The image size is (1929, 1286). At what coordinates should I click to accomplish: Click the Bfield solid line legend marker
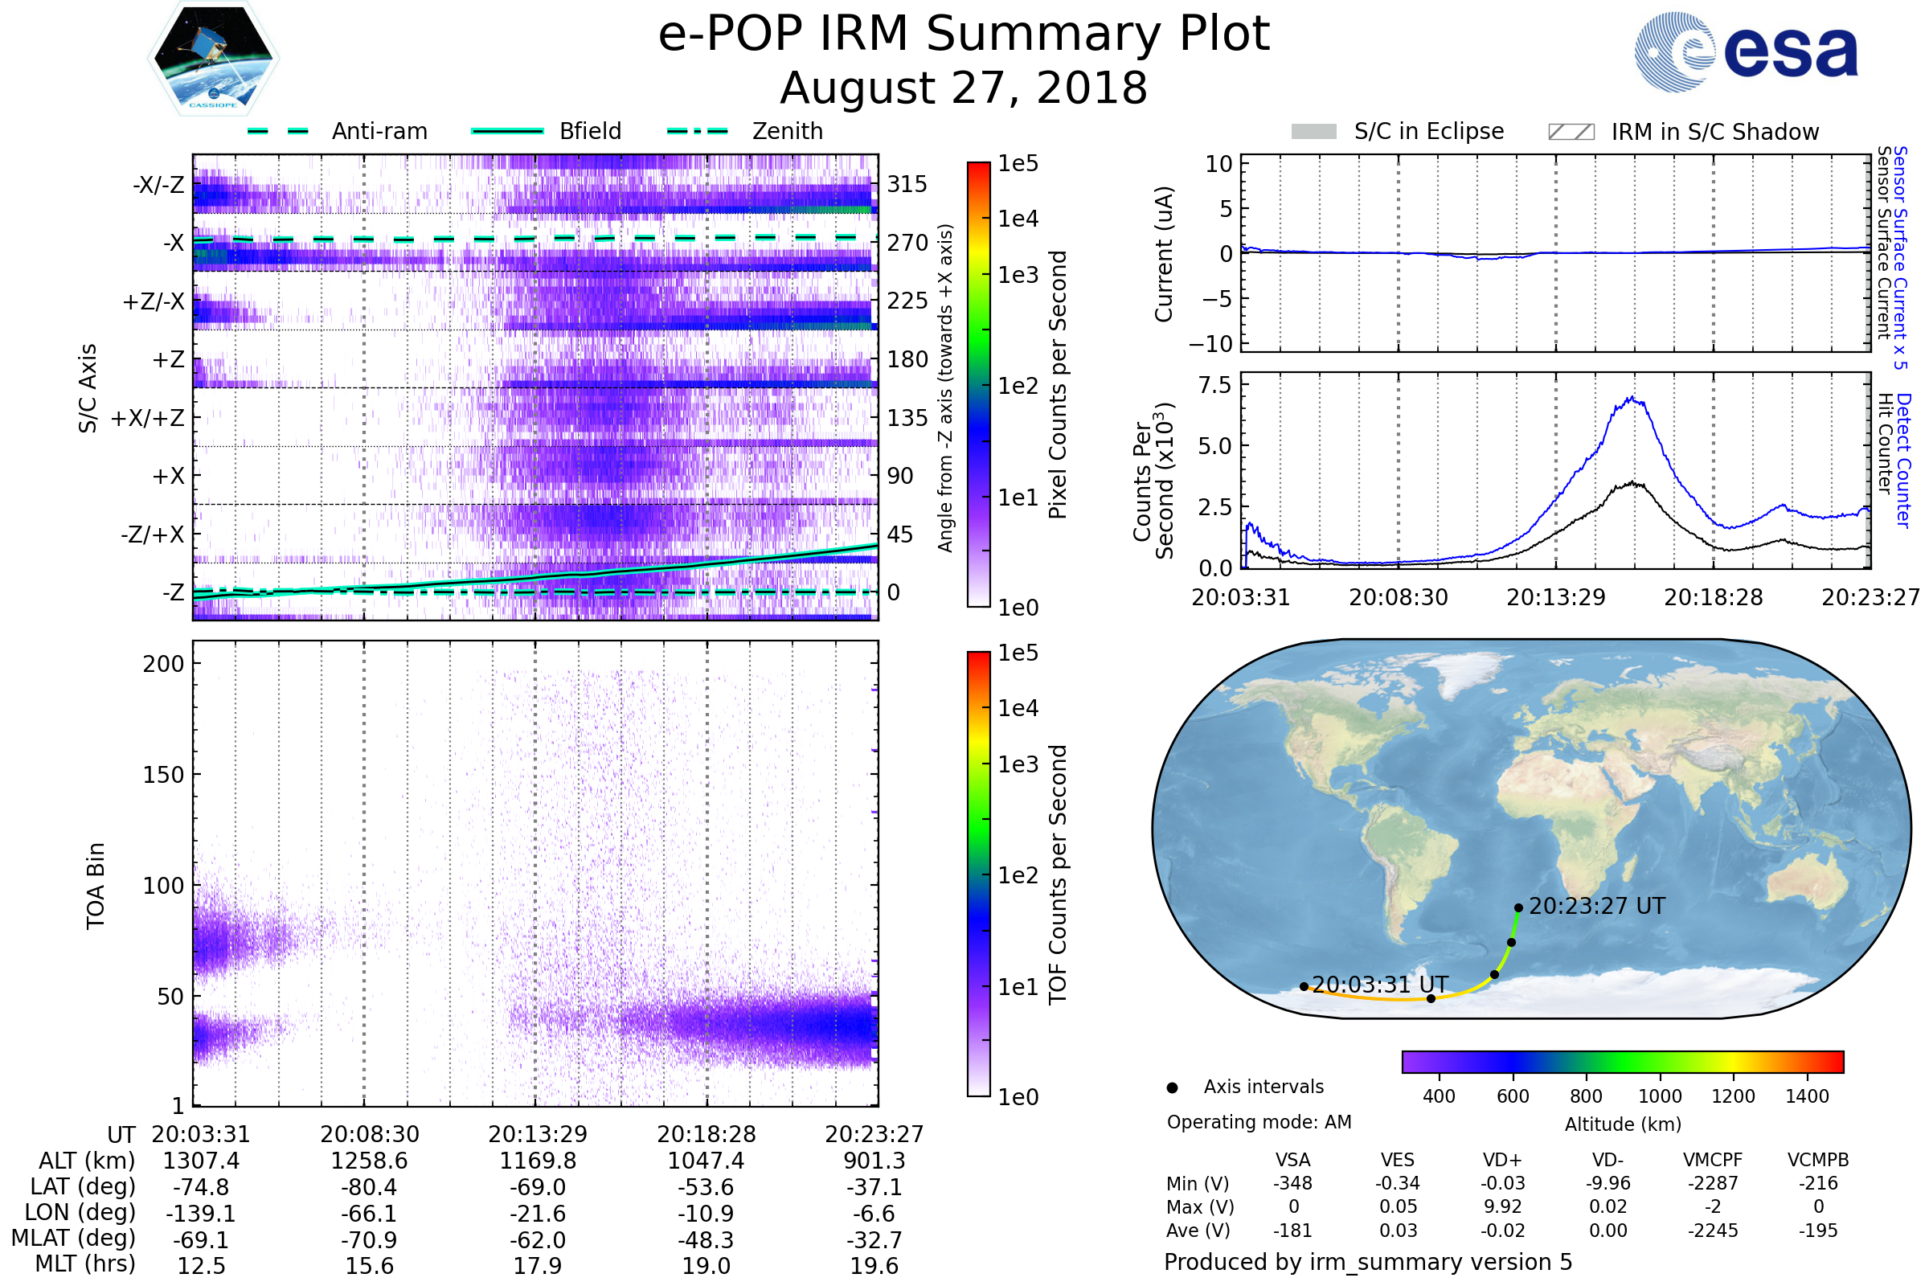pos(507,131)
